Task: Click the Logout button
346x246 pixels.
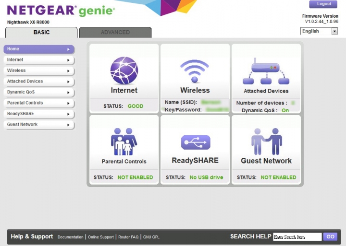Action: tap(323, 4)
